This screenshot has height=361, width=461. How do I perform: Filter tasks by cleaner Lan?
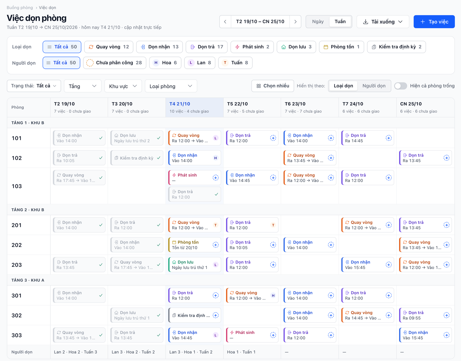(x=200, y=63)
